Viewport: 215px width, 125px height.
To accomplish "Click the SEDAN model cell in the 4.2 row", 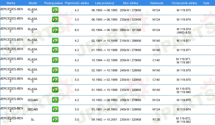I will [32, 100].
